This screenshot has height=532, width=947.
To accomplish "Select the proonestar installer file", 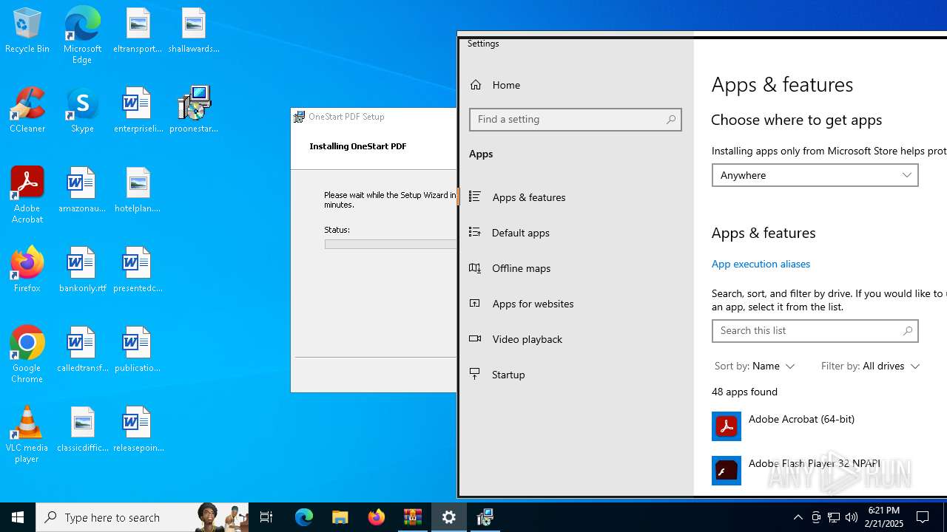I will pos(194,110).
